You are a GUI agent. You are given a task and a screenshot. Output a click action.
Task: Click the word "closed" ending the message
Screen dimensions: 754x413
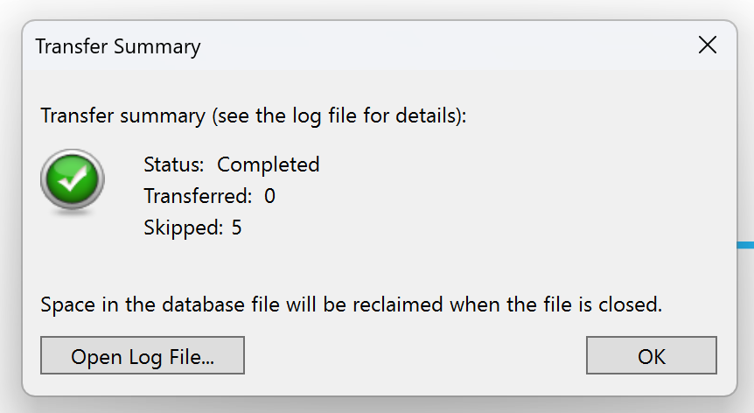[x=632, y=305]
